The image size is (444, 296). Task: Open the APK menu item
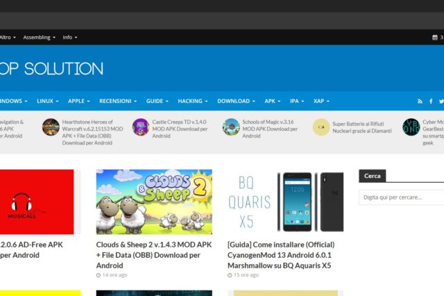pos(273,101)
